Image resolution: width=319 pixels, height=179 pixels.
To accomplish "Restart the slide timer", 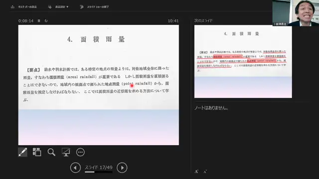I will tap(46, 21).
